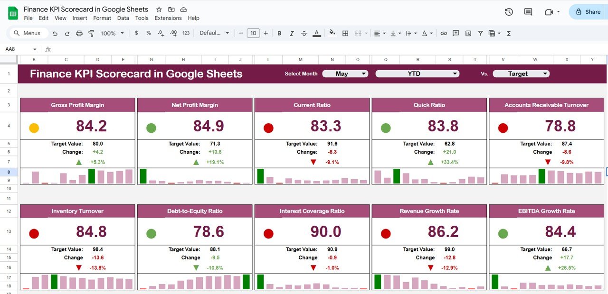Toggle strikethrough formatting
The width and height of the screenshot is (608, 294).
[x=304, y=33]
